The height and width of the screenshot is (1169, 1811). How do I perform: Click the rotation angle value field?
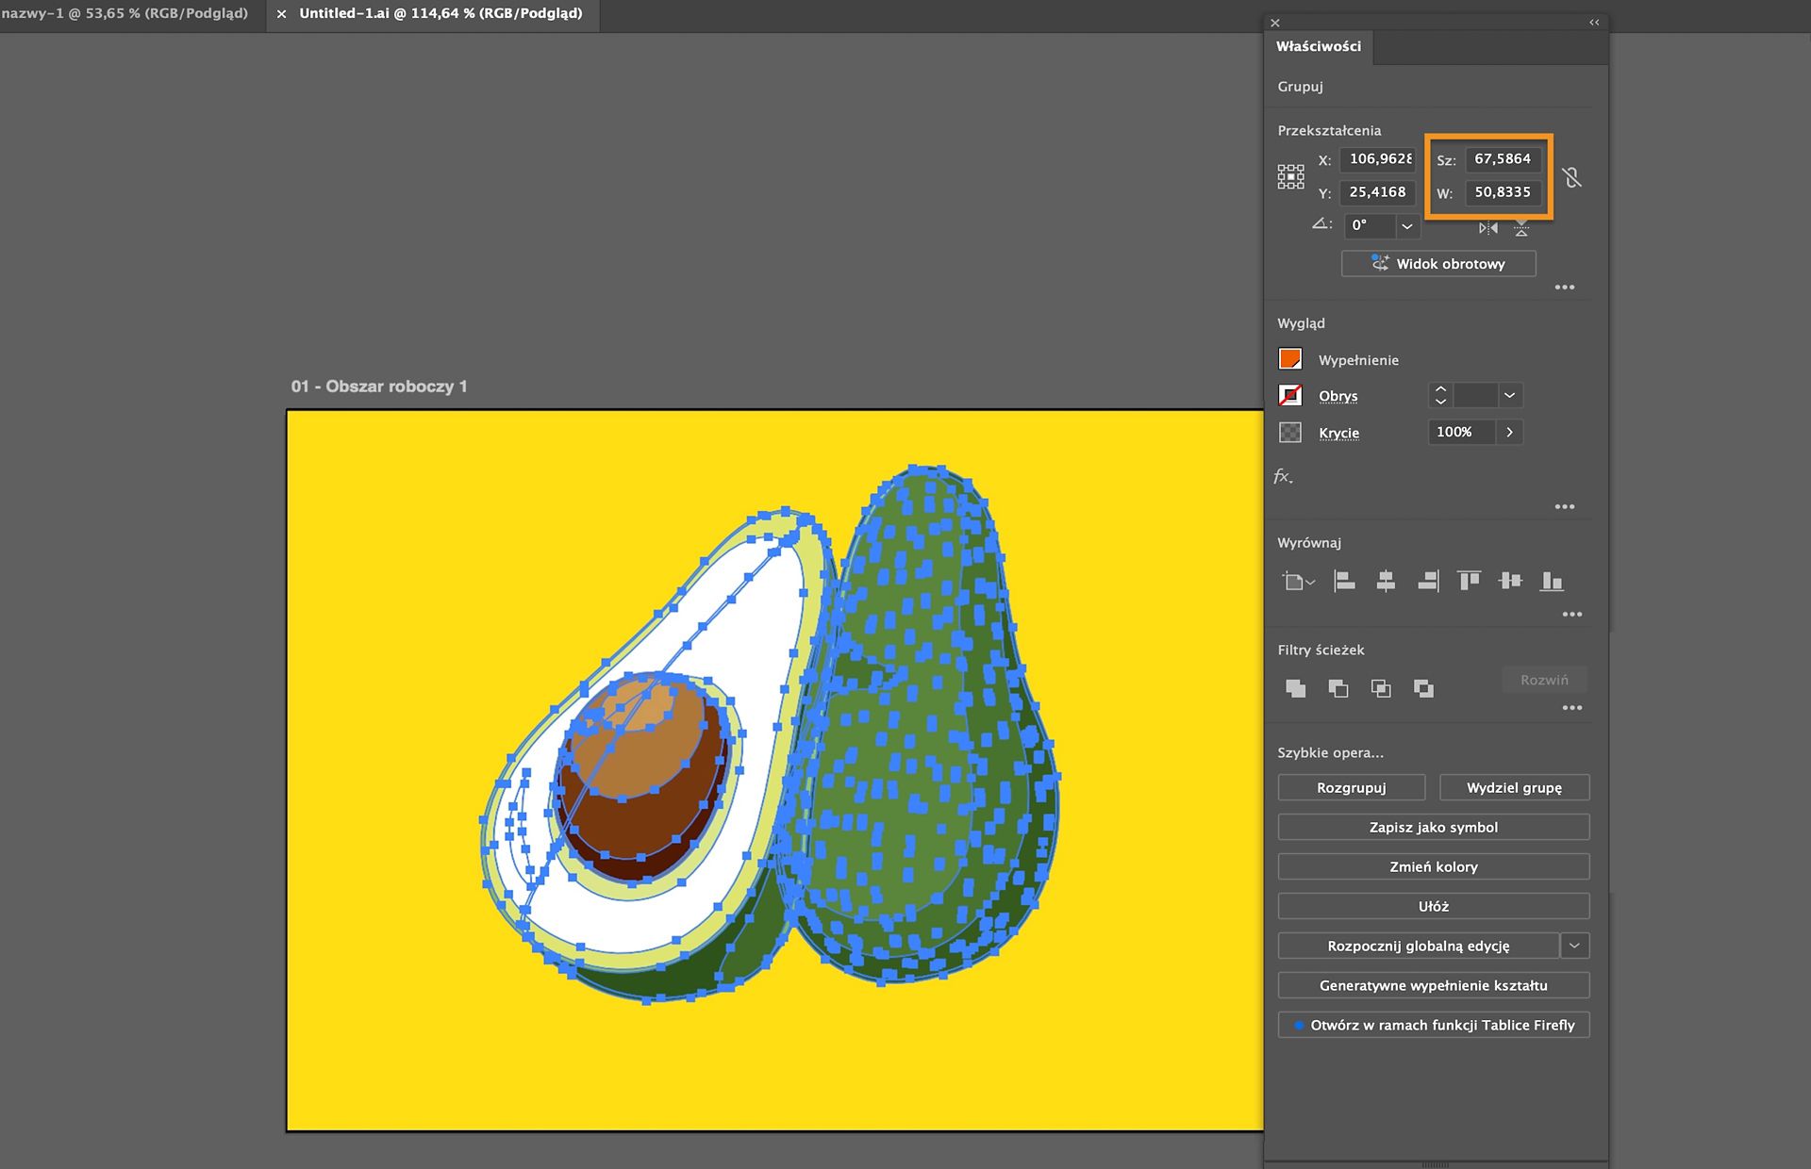[x=1370, y=226]
